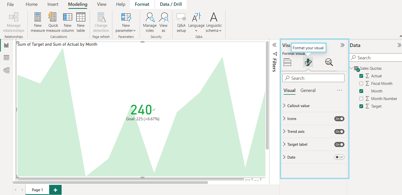Expand Date section chevron
Image resolution: width=402 pixels, height=195 pixels.
click(284, 157)
